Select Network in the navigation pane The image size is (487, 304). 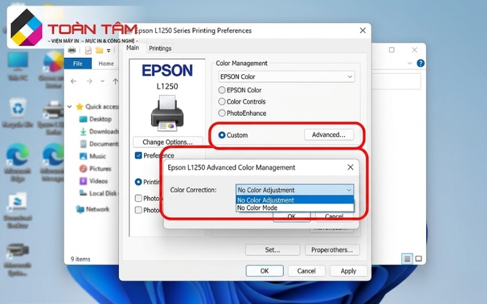(x=93, y=209)
